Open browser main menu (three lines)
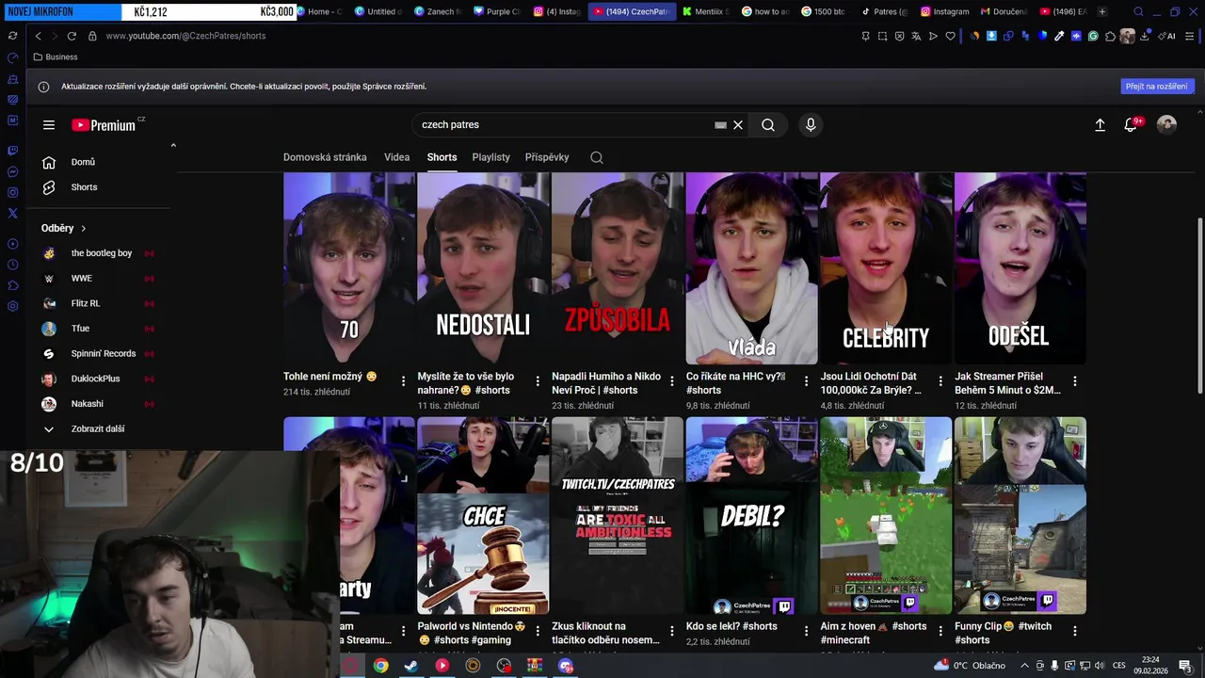1205x678 pixels. tap(1190, 36)
